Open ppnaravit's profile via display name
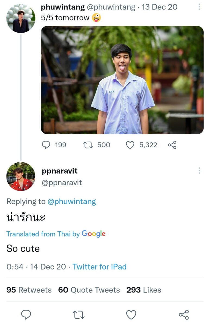Image resolution: width=210 pixels, height=326 pixels. point(60,171)
